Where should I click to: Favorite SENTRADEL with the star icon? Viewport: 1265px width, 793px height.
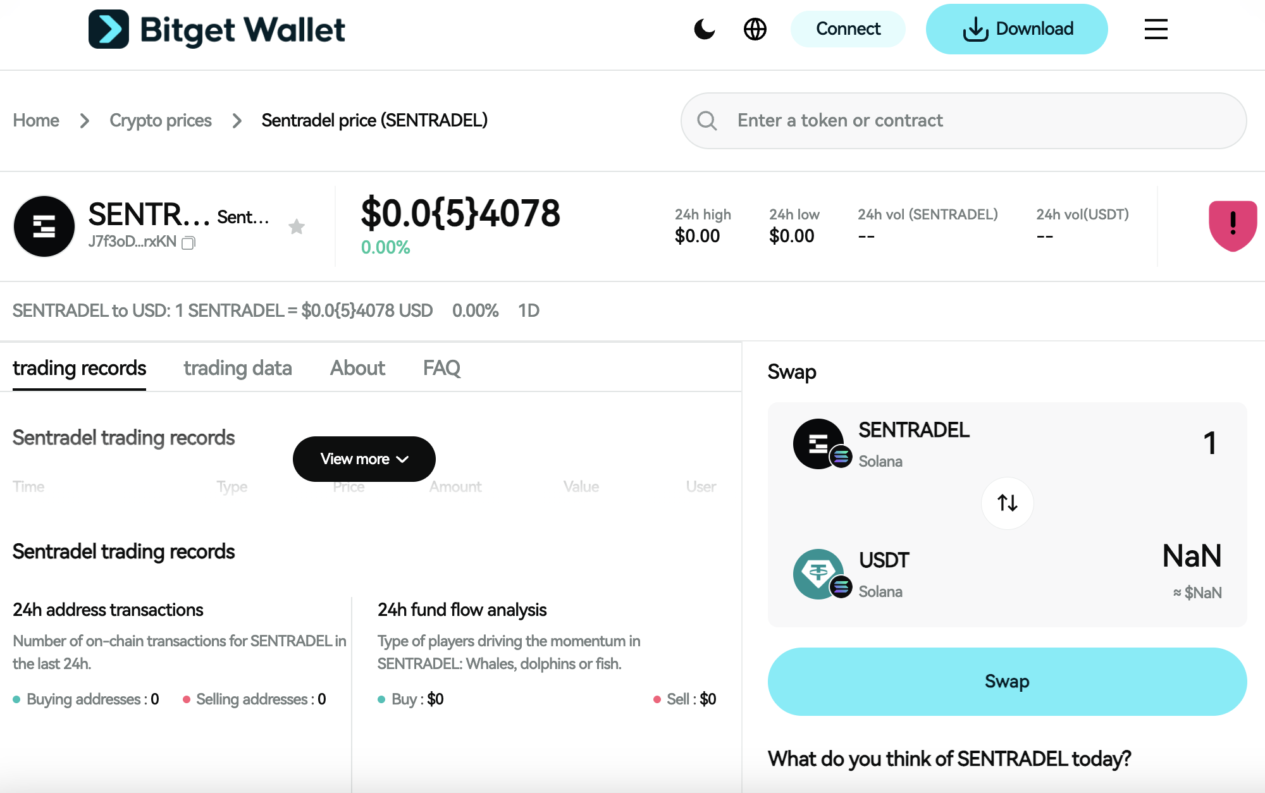pos(297,226)
